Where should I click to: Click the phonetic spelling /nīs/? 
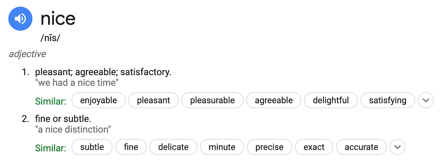click(x=50, y=38)
